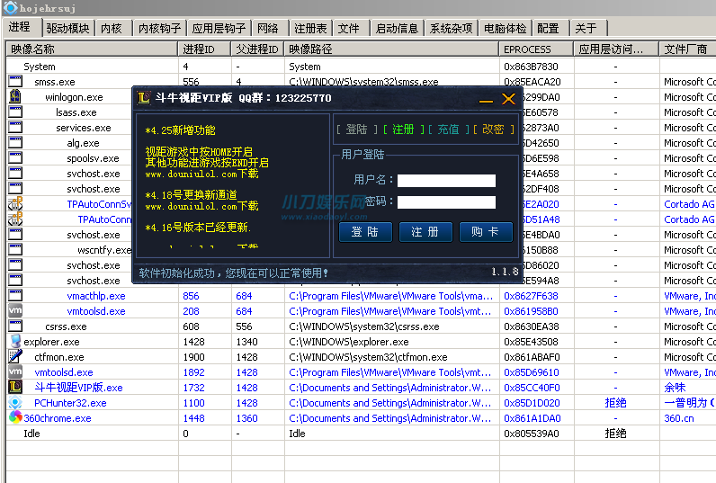Open the 内核 tab
Viewport: 716px width, 483px height.
click(112, 28)
